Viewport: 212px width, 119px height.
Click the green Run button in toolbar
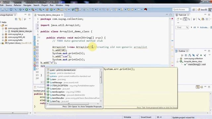click(x=26, y=10)
